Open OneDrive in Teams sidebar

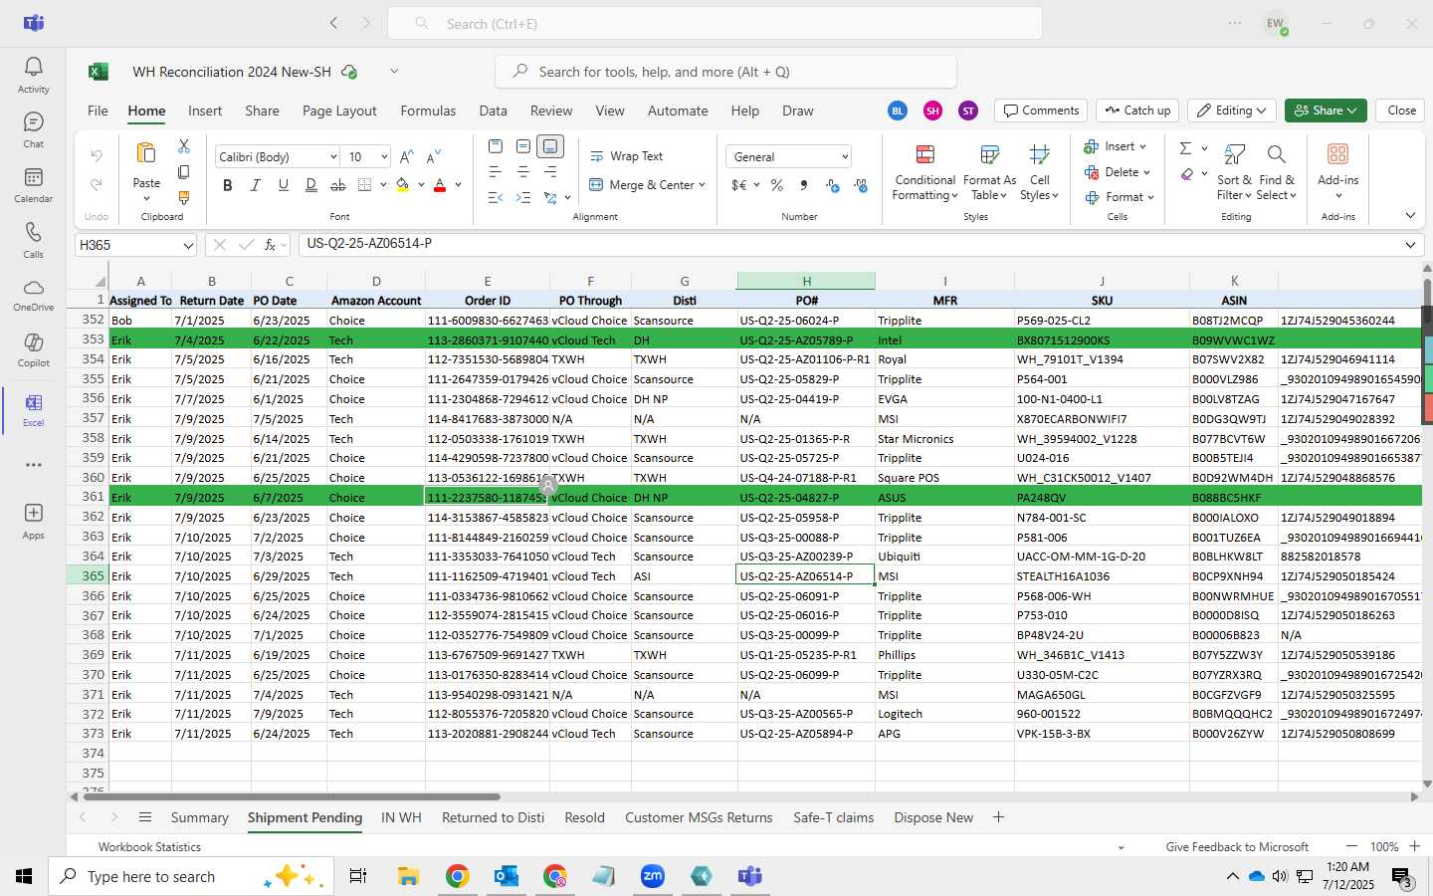(x=33, y=294)
